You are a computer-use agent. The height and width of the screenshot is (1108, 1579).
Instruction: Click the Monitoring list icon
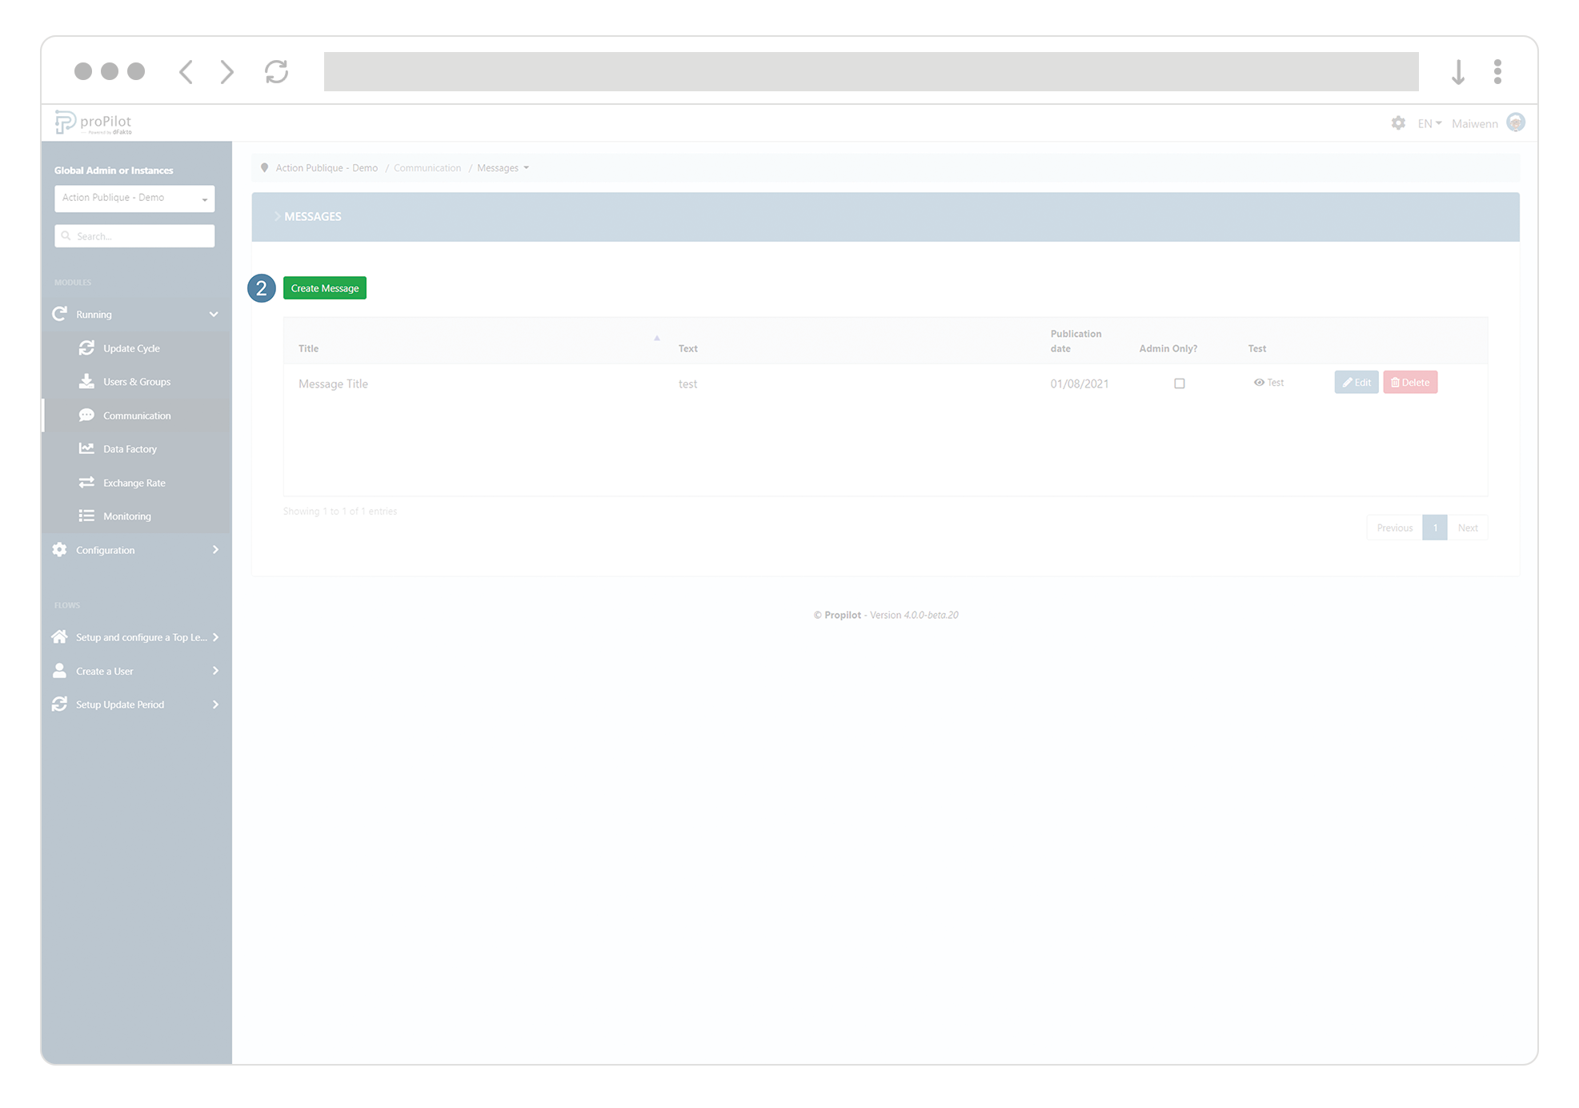tap(86, 516)
